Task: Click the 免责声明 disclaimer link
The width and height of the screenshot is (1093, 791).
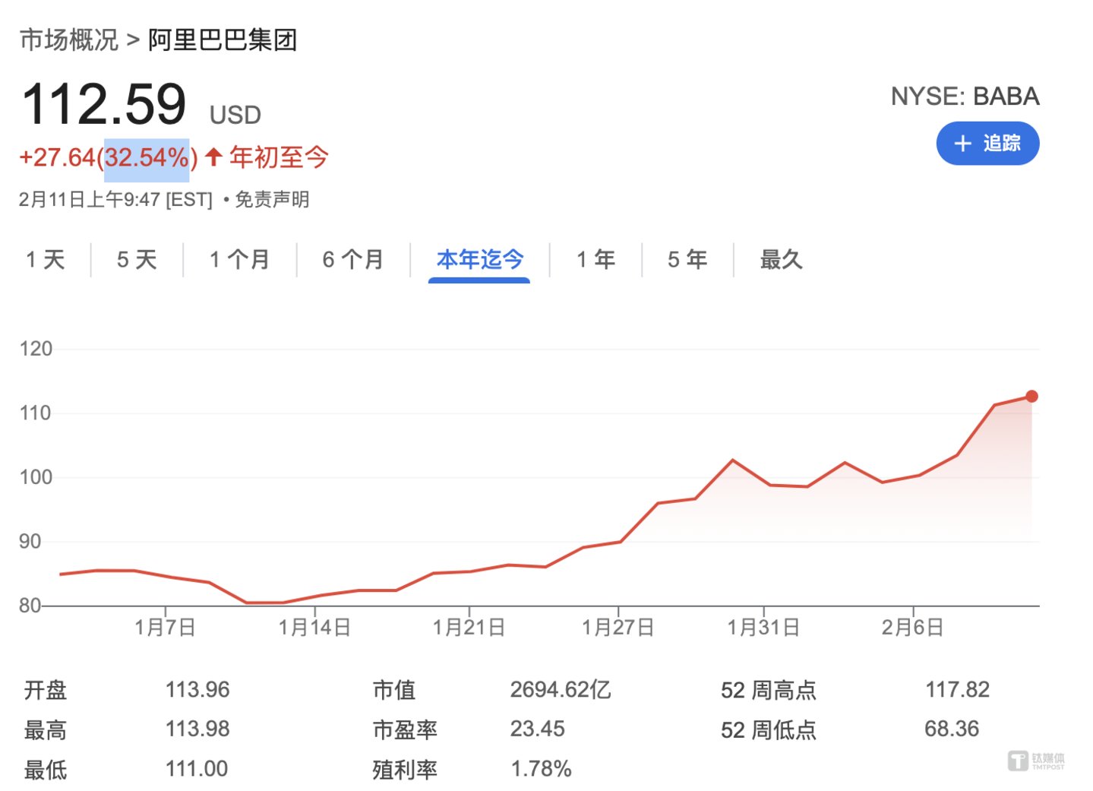Action: point(272,200)
